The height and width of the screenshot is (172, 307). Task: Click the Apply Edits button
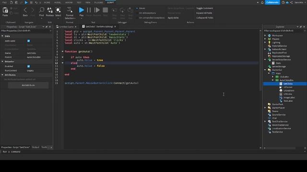[173, 18]
